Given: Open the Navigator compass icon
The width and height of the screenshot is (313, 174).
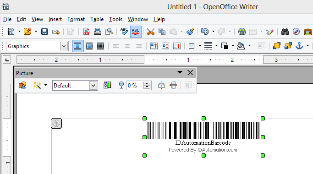Looking at the screenshot, I should click(x=296, y=32).
